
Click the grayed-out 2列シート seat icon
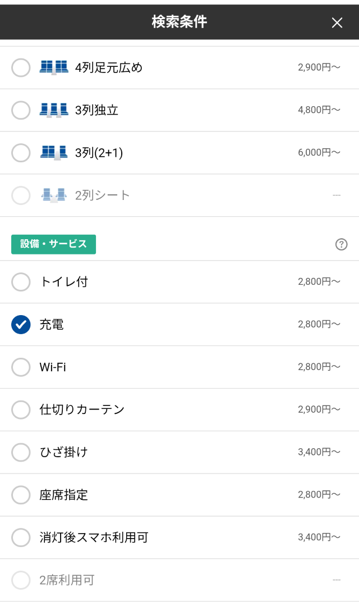pyautogui.click(x=53, y=194)
